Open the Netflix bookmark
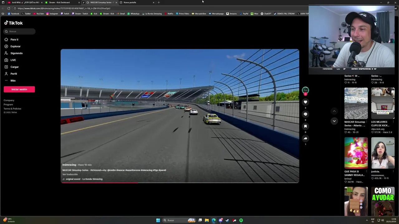 tap(169, 14)
